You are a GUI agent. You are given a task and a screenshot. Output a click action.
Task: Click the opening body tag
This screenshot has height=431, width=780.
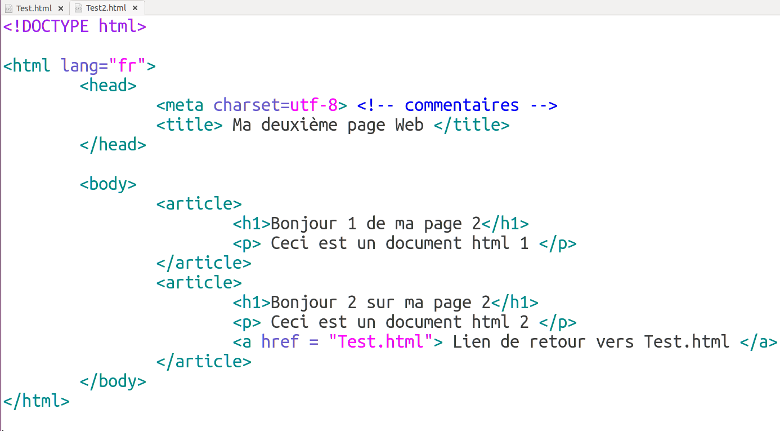pos(108,184)
